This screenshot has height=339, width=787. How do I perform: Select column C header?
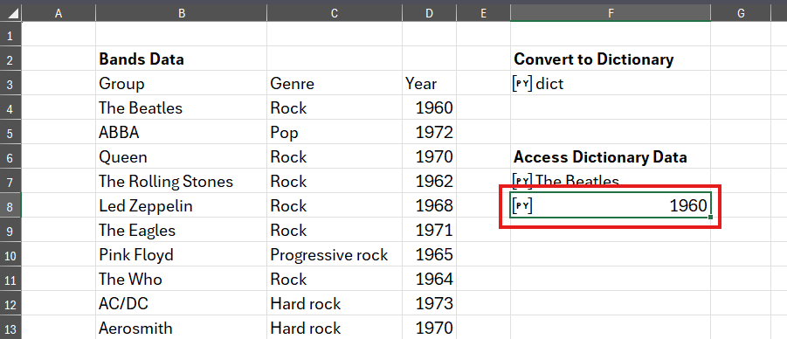click(335, 14)
